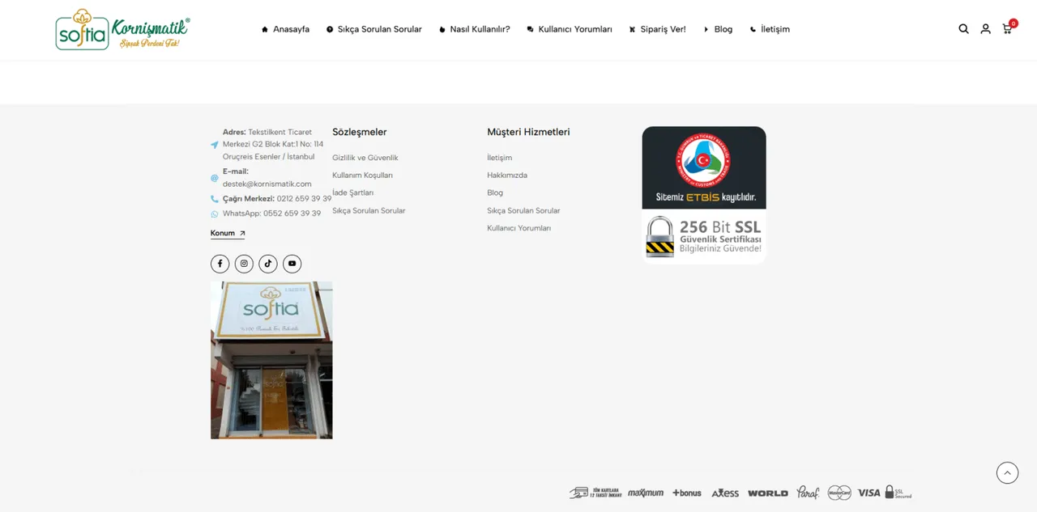Click the Çağrı Merkezi phone number
Screen dimensions: 1037x512
coord(304,199)
